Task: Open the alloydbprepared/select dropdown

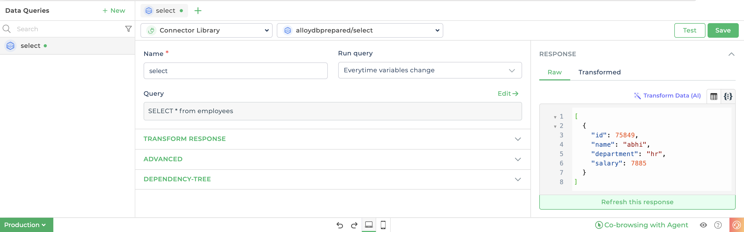Action: tap(360, 30)
